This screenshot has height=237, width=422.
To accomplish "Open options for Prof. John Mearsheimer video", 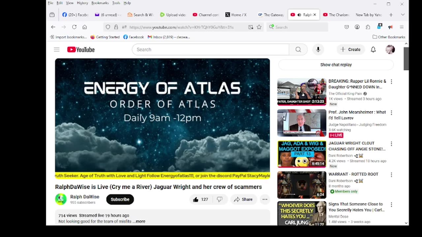I will (x=391, y=113).
